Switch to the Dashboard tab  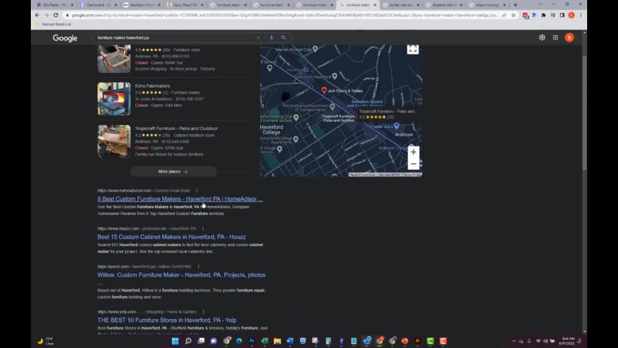point(98,5)
